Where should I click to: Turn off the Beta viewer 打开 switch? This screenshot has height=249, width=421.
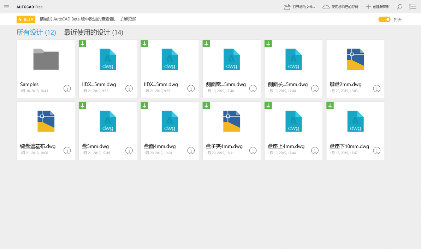point(385,19)
